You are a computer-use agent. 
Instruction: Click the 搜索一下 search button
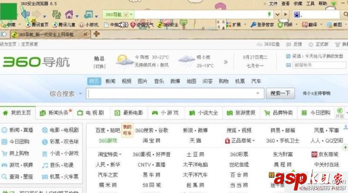[x=280, y=93]
